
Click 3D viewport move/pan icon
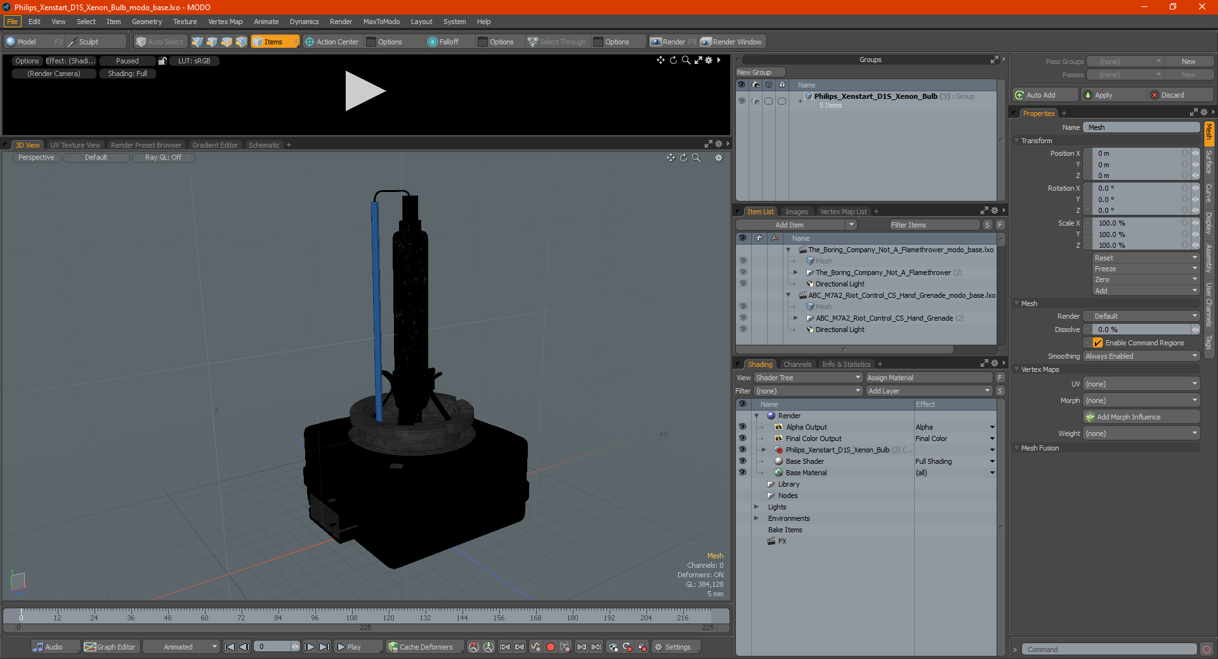point(671,158)
